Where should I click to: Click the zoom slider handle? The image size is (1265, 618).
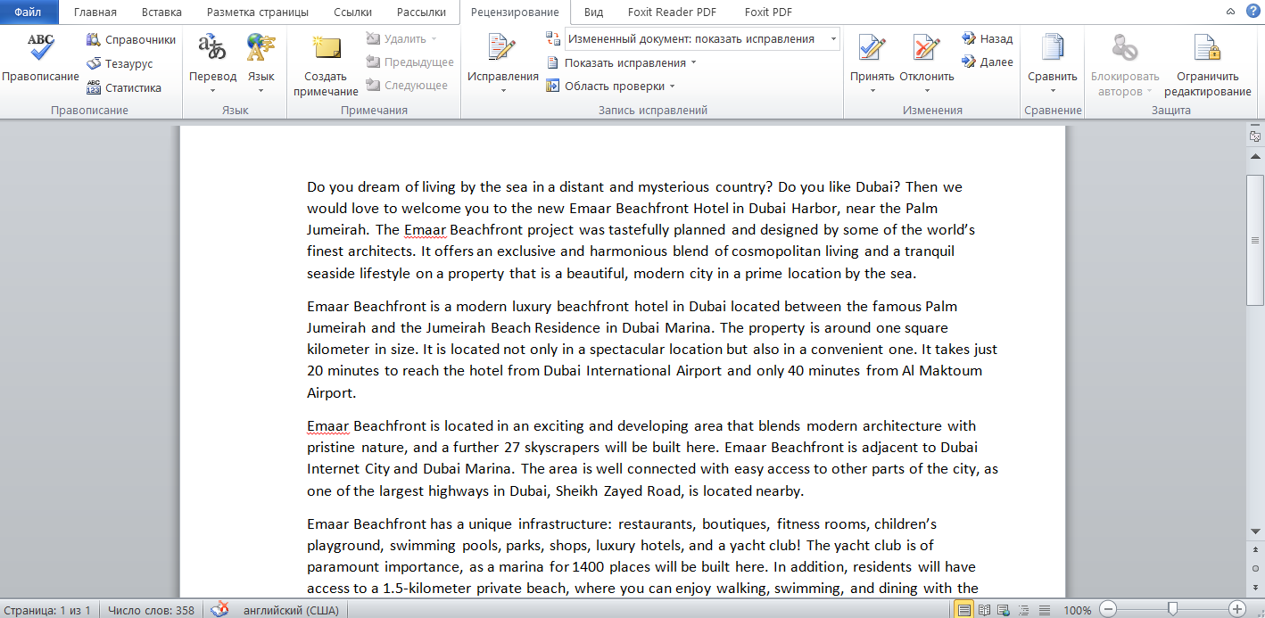[x=1172, y=609]
